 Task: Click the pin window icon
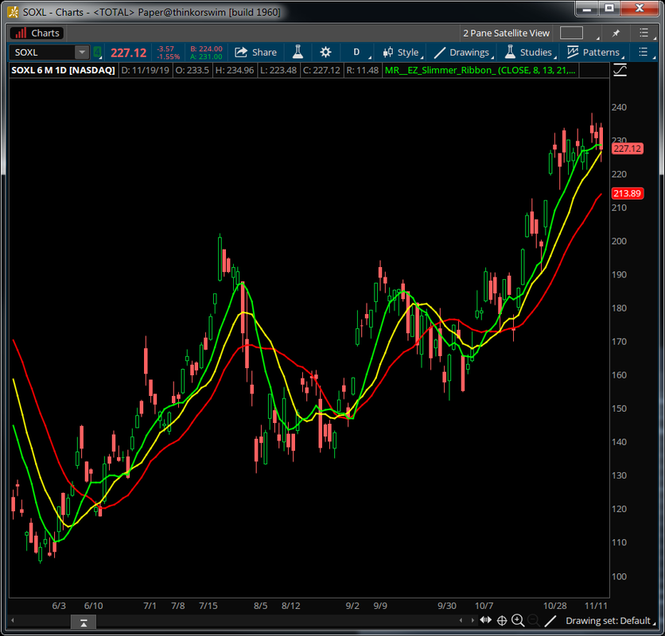(x=616, y=33)
